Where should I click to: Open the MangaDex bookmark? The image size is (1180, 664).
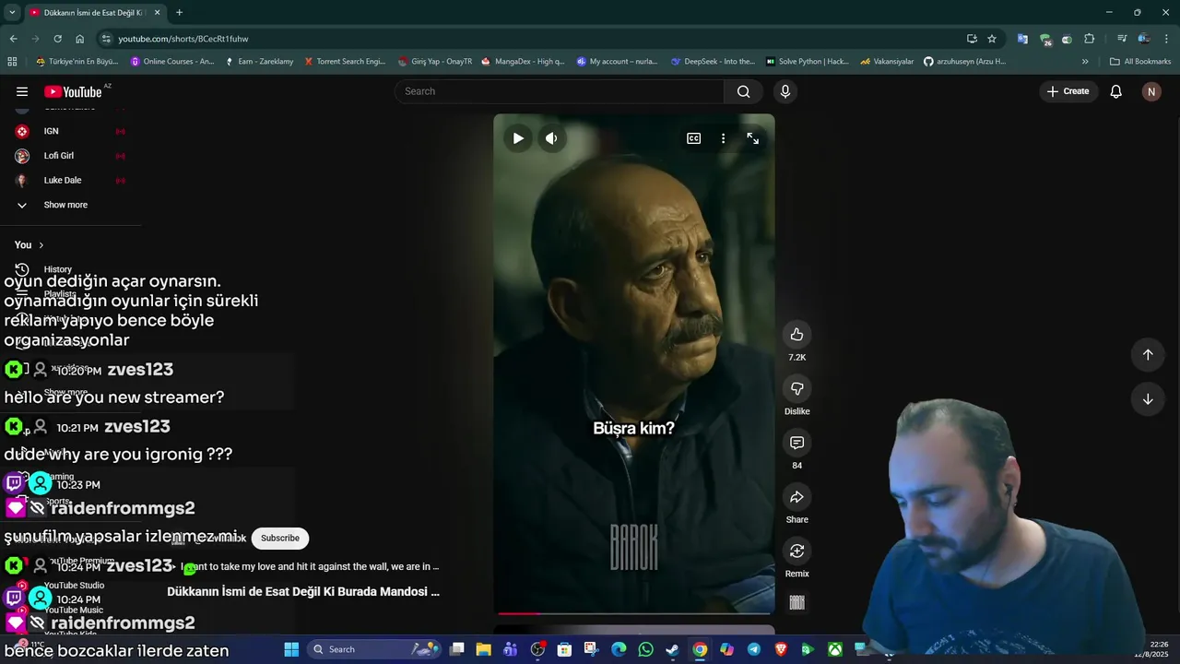click(524, 62)
